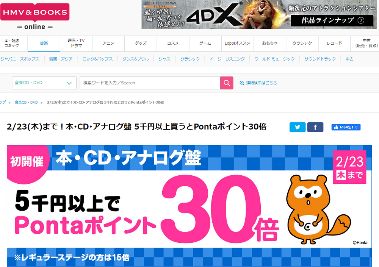Click the Ponta raccoon mascot image
The height and width of the screenshot is (267, 379).
(318, 210)
